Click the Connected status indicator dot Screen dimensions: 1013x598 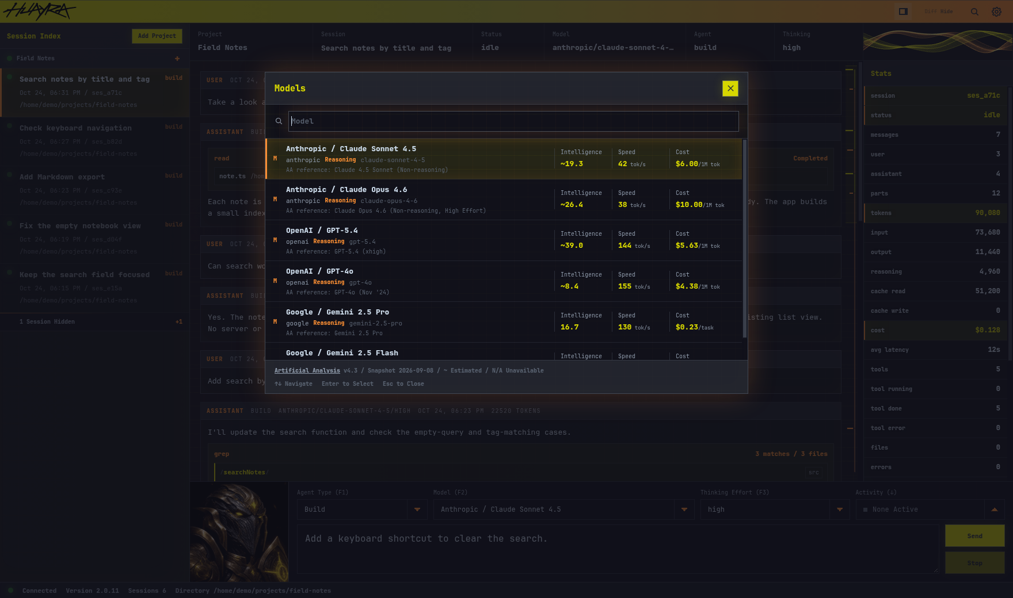[x=10, y=591]
